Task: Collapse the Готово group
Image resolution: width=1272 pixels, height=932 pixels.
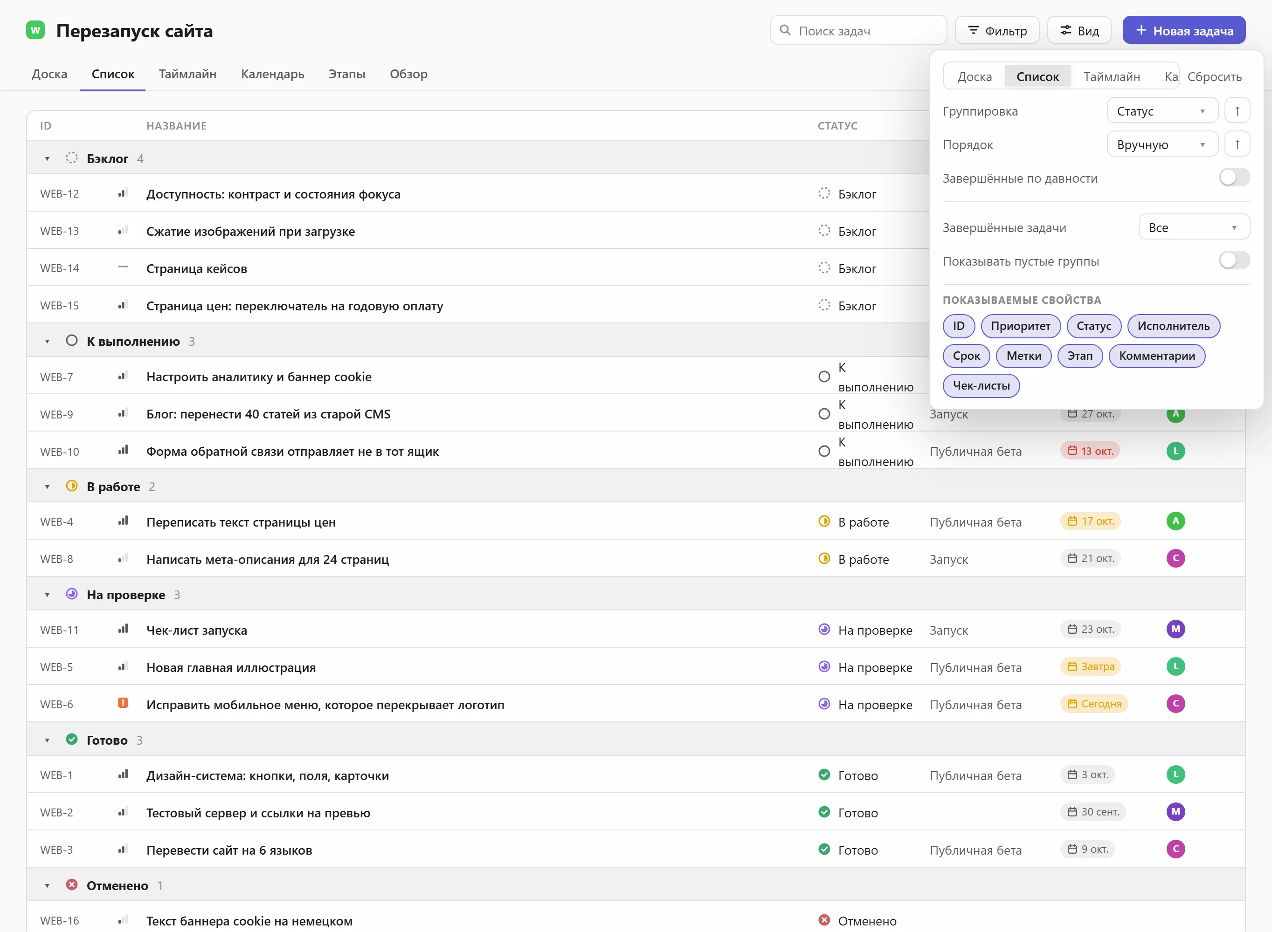Action: [48, 740]
